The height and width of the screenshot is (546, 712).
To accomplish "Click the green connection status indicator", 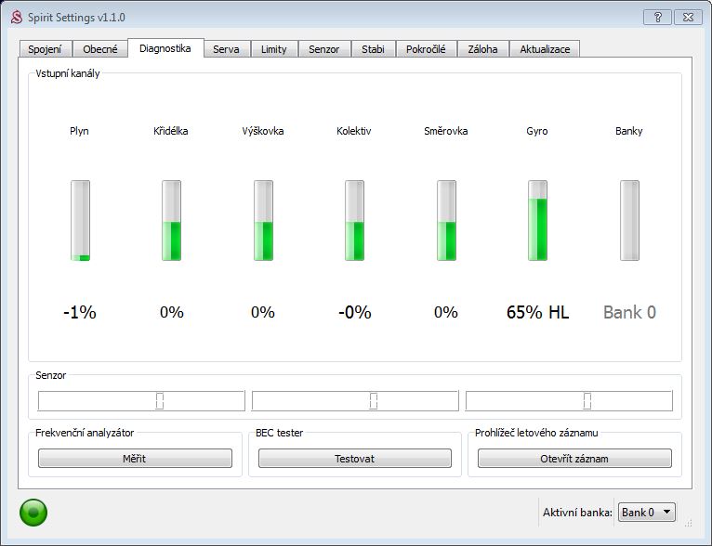I will pyautogui.click(x=33, y=512).
